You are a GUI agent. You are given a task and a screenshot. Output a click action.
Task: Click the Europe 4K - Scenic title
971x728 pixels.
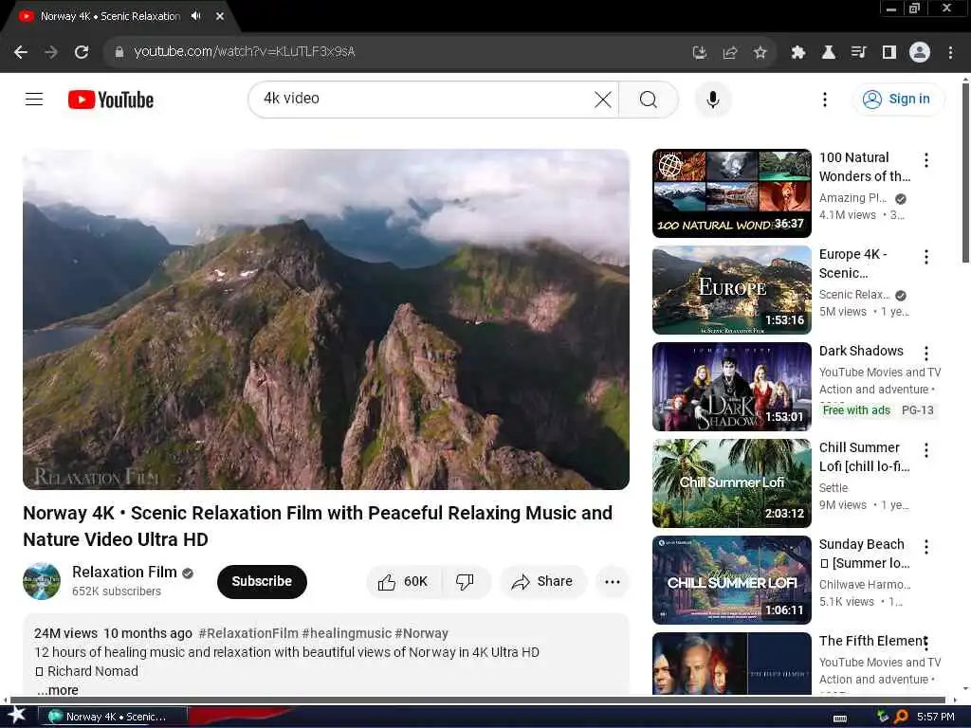point(853,264)
